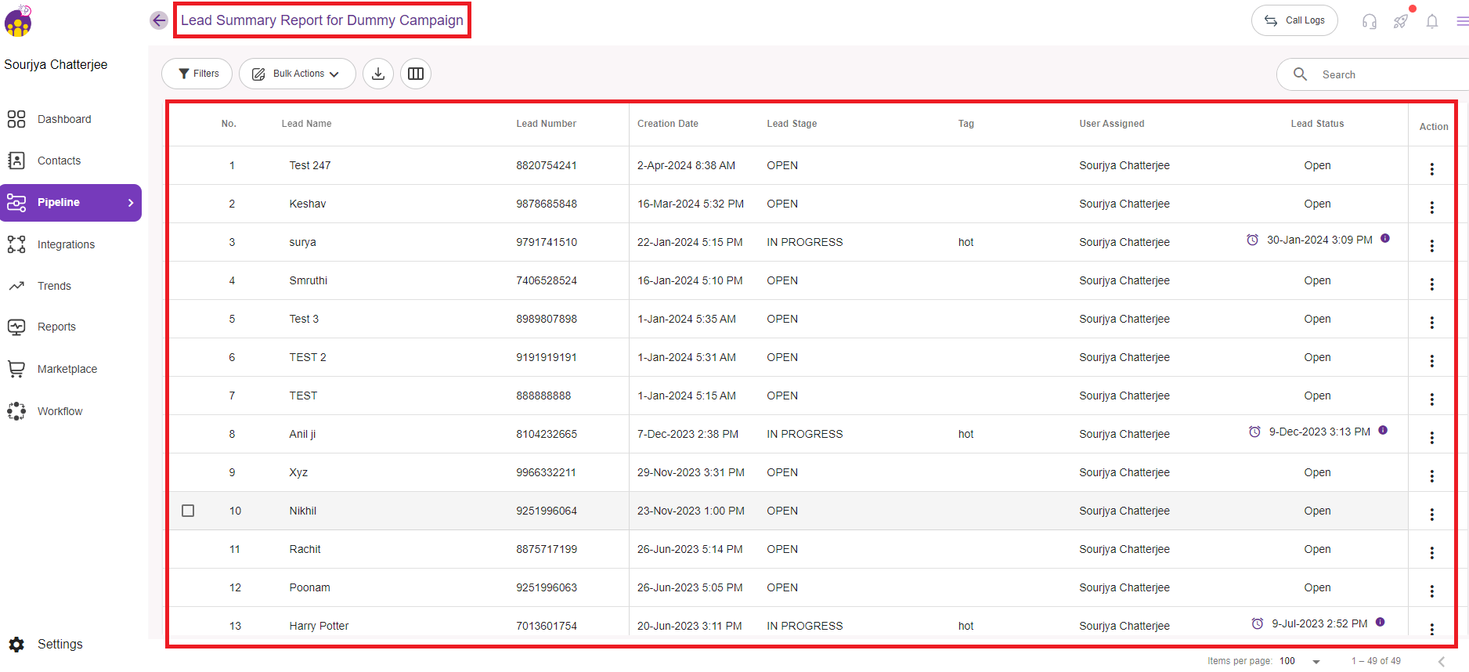Sort by Creation Date column header

(667, 124)
